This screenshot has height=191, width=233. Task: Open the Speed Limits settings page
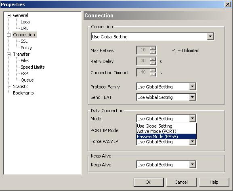33,67
